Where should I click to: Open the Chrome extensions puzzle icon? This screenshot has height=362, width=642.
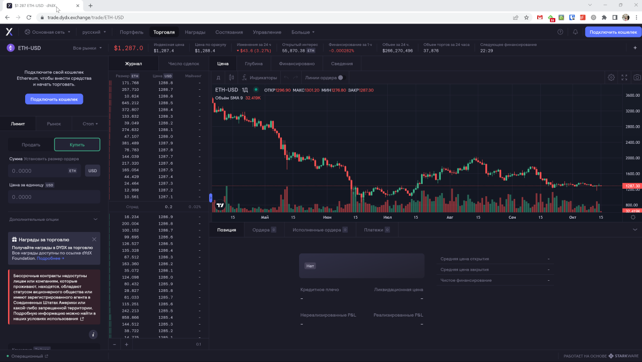pyautogui.click(x=605, y=17)
